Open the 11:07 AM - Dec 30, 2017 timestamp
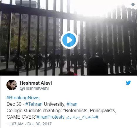 tap(29, 124)
